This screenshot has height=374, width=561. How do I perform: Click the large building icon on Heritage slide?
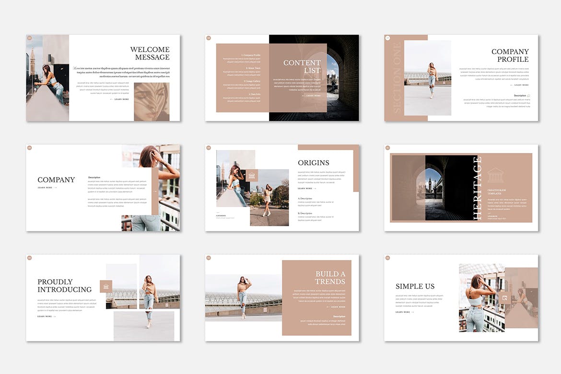tap(495, 175)
